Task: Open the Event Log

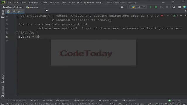Action: (175, 101)
